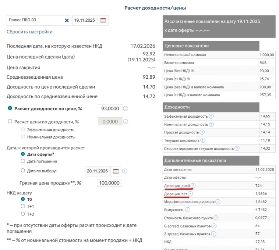Click help icon beside price field 93,0000
279x250 pixels.
[x=126, y=109]
